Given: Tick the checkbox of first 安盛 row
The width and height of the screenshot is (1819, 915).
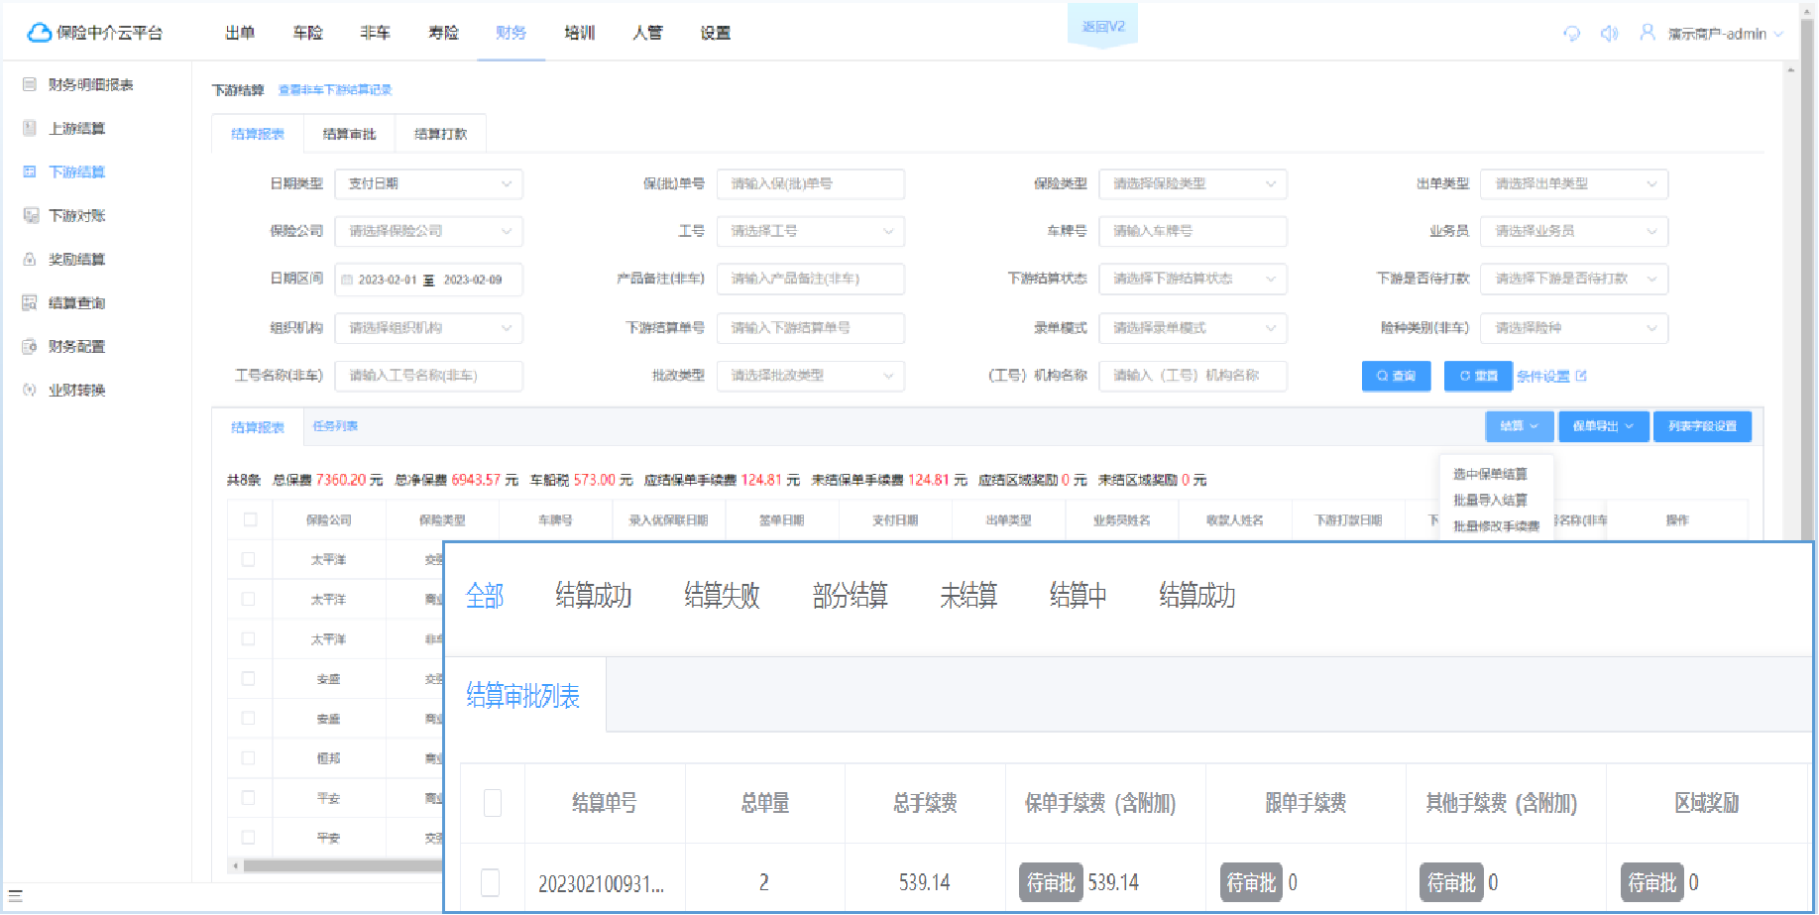Looking at the screenshot, I should tap(249, 678).
